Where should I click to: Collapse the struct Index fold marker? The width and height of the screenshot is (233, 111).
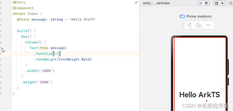11,14
